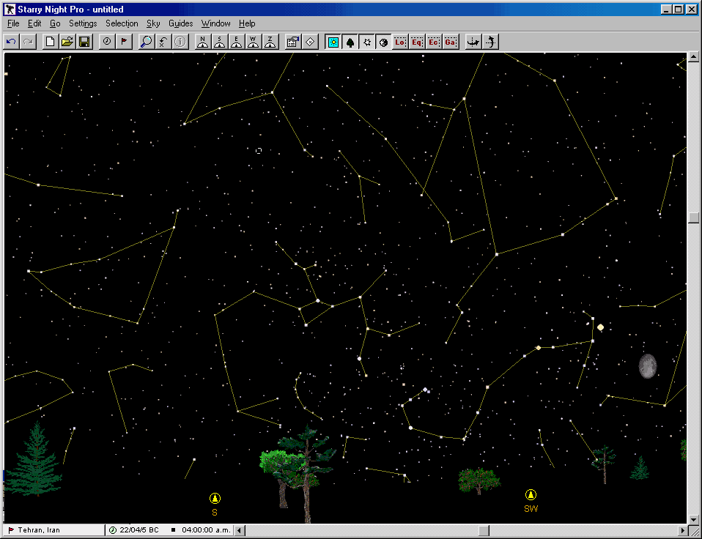Maximize the Starry Night Pro window

click(679, 10)
